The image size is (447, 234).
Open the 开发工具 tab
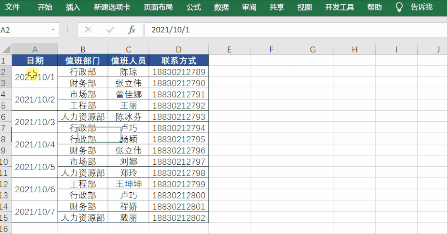[339, 7]
